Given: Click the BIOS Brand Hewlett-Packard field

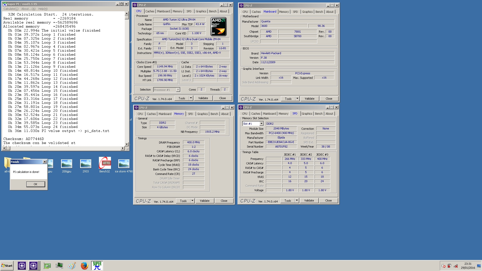Looking at the screenshot, I should coord(297,53).
